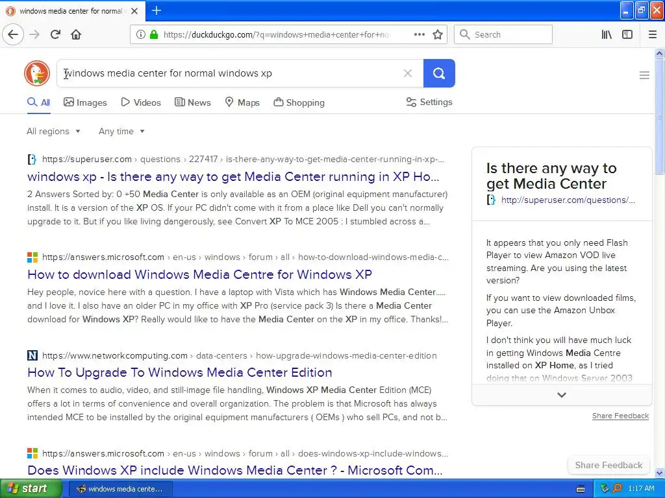This screenshot has width=665, height=498.
Task: Click the vertical scrollbar thumb
Action: coord(659,117)
